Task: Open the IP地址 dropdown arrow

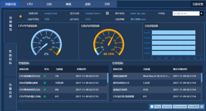Action: click(201, 13)
